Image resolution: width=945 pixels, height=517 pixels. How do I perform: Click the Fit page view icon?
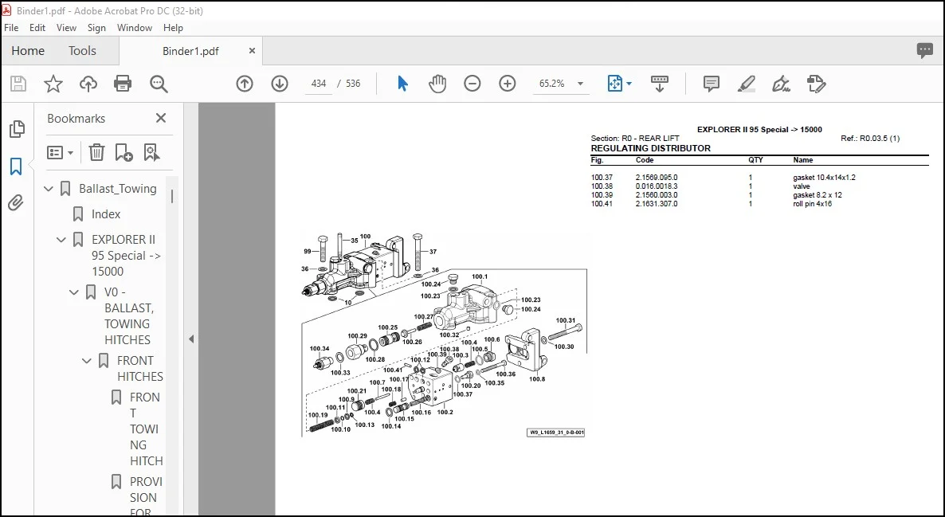(615, 84)
